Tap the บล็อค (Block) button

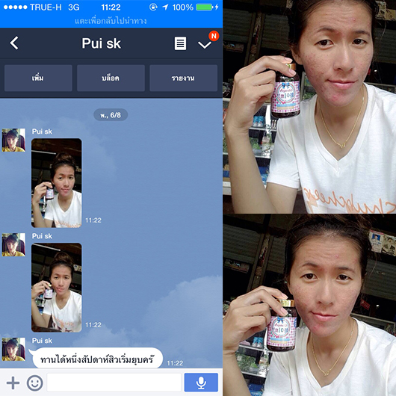[111, 78]
